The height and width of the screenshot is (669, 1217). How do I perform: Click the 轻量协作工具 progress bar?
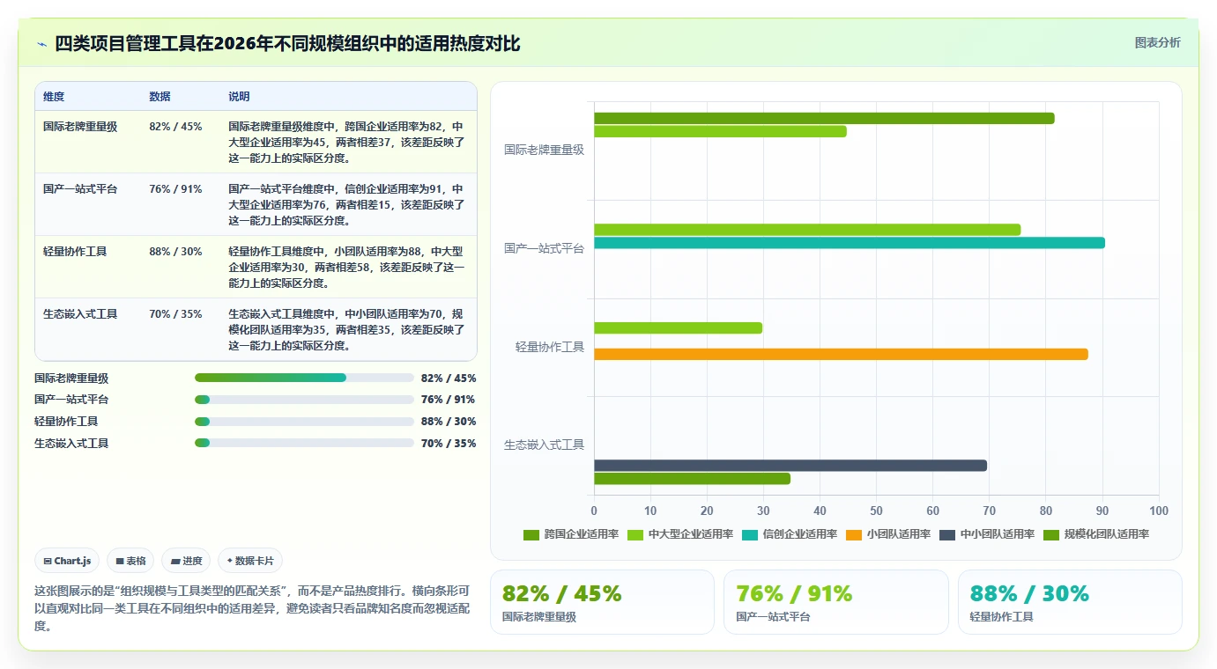click(x=304, y=422)
